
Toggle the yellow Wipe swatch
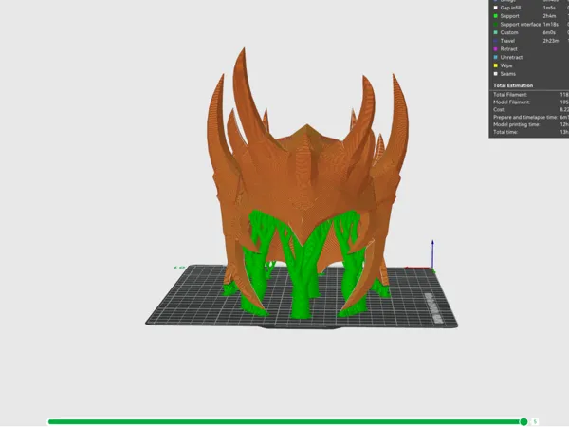495,65
